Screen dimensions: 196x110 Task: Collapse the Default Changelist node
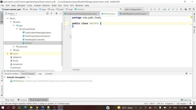click(5, 77)
